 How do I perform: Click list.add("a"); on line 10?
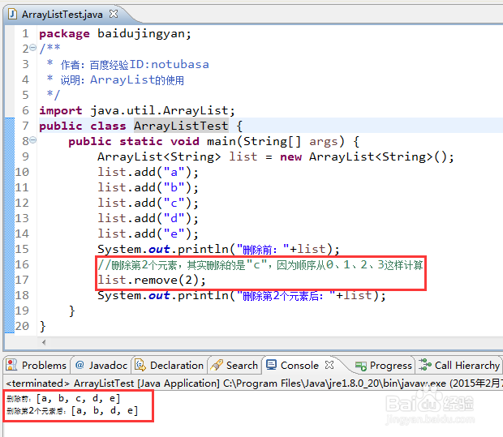[148, 172]
